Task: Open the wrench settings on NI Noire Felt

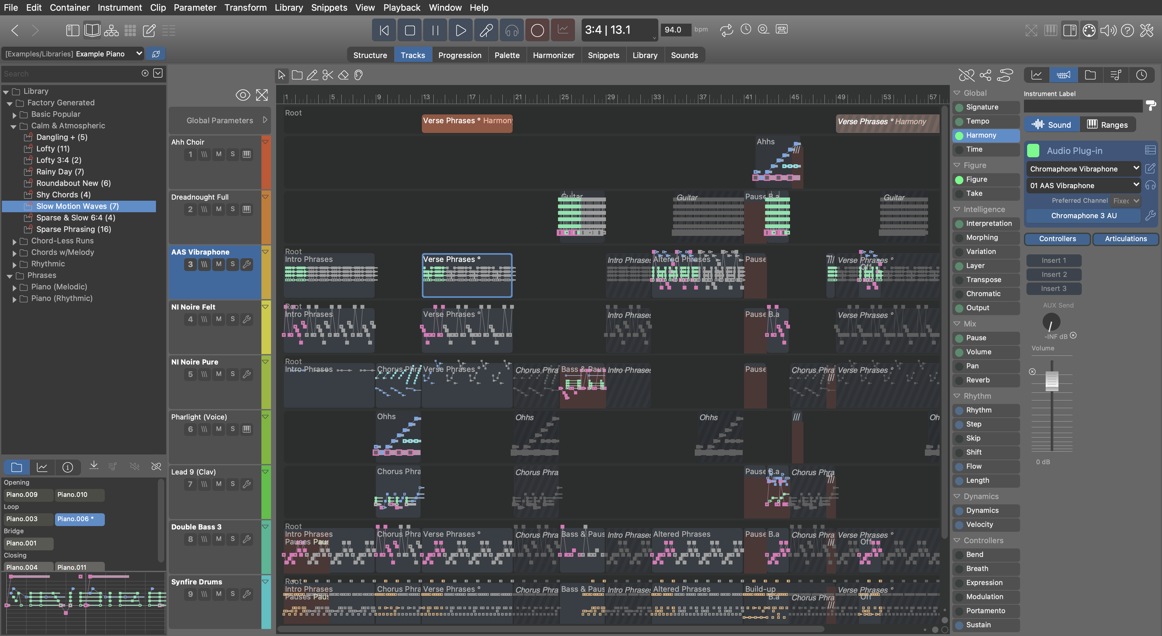Action: 247,319
